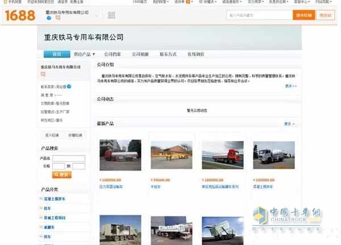Open the QR code icon in header

coord(111,15)
